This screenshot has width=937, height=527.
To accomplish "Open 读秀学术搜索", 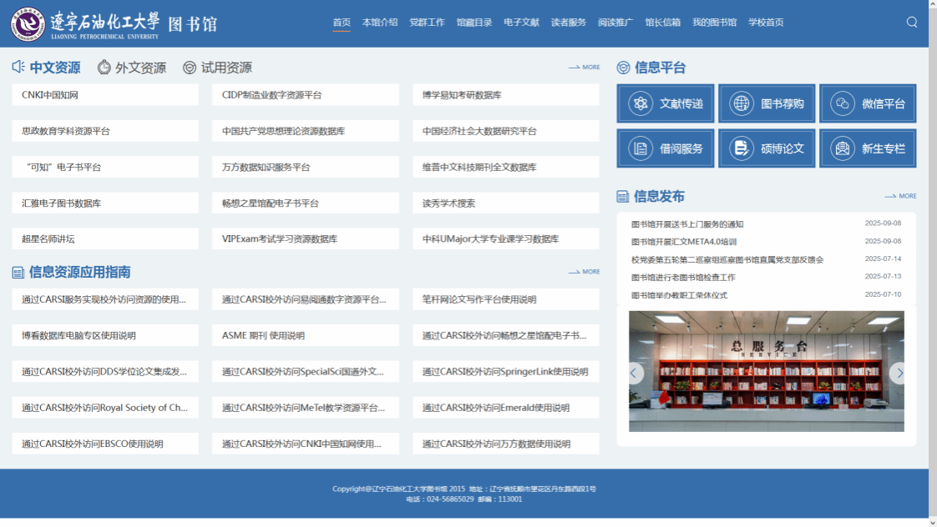I will 505,203.
